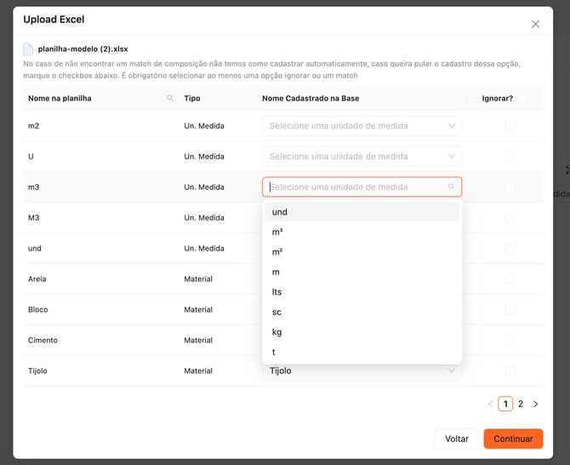Go to page 2

pos(521,404)
